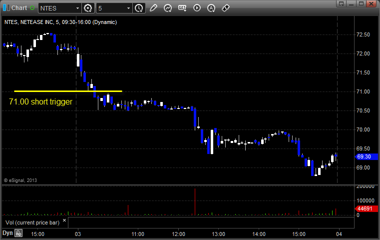Open the alerts circled-A menu
Image resolution: width=380 pixels, height=240 pixels.
pos(211,8)
